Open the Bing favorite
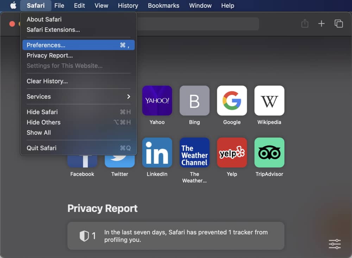The height and width of the screenshot is (258, 352). coord(194,101)
